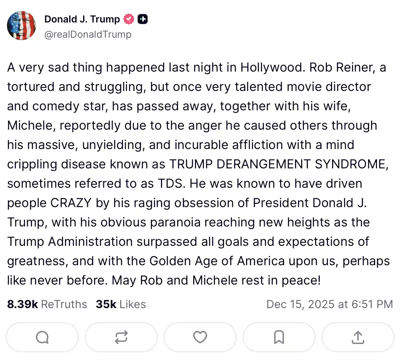Bookmark this post
The width and height of the screenshot is (403, 362).
coord(279,337)
